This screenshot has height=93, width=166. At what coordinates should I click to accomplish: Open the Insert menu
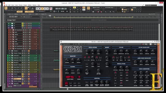(16, 5)
